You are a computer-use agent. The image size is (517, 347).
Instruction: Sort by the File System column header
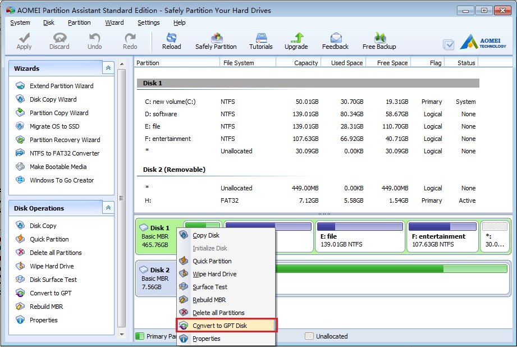(248, 63)
